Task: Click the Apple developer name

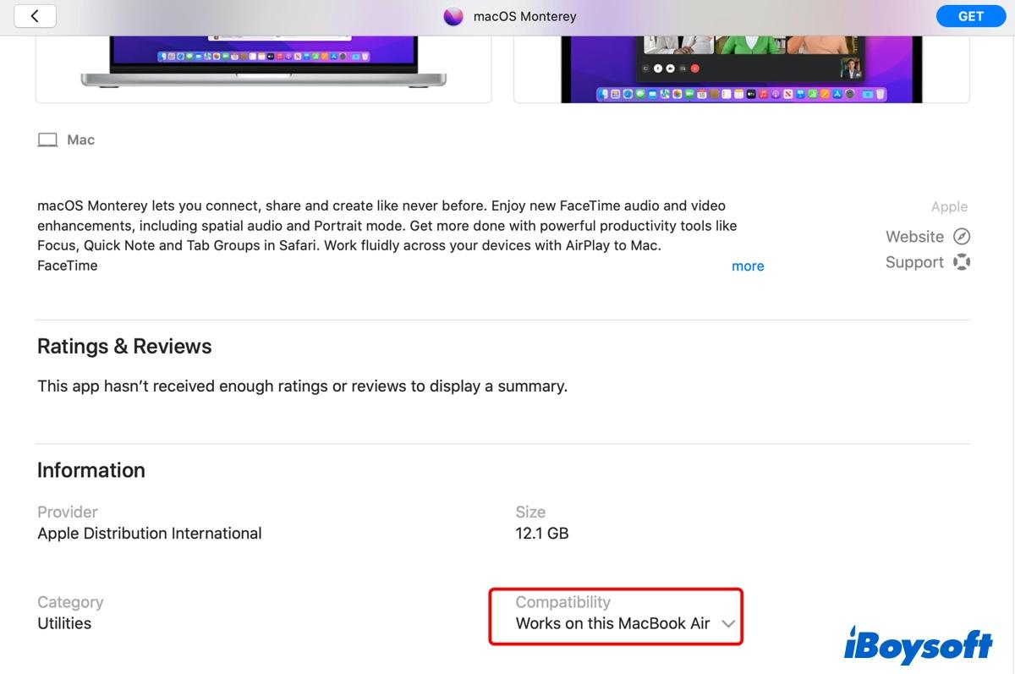Action: pyautogui.click(x=949, y=207)
